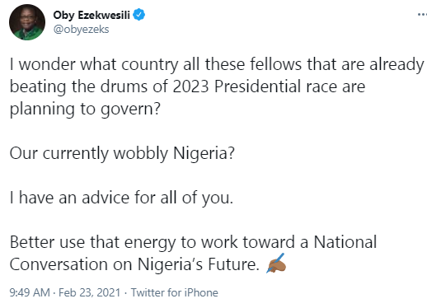Click the word "National" in the tweet
427x308 pixels.
coord(345,242)
